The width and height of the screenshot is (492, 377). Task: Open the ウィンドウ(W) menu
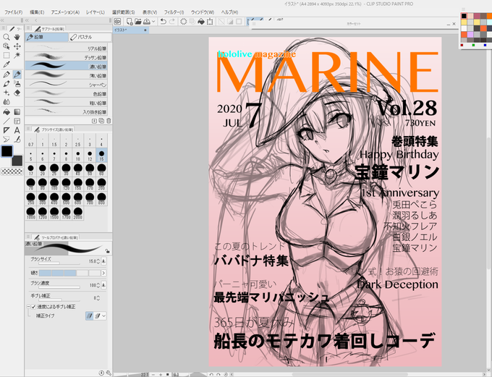[203, 12]
